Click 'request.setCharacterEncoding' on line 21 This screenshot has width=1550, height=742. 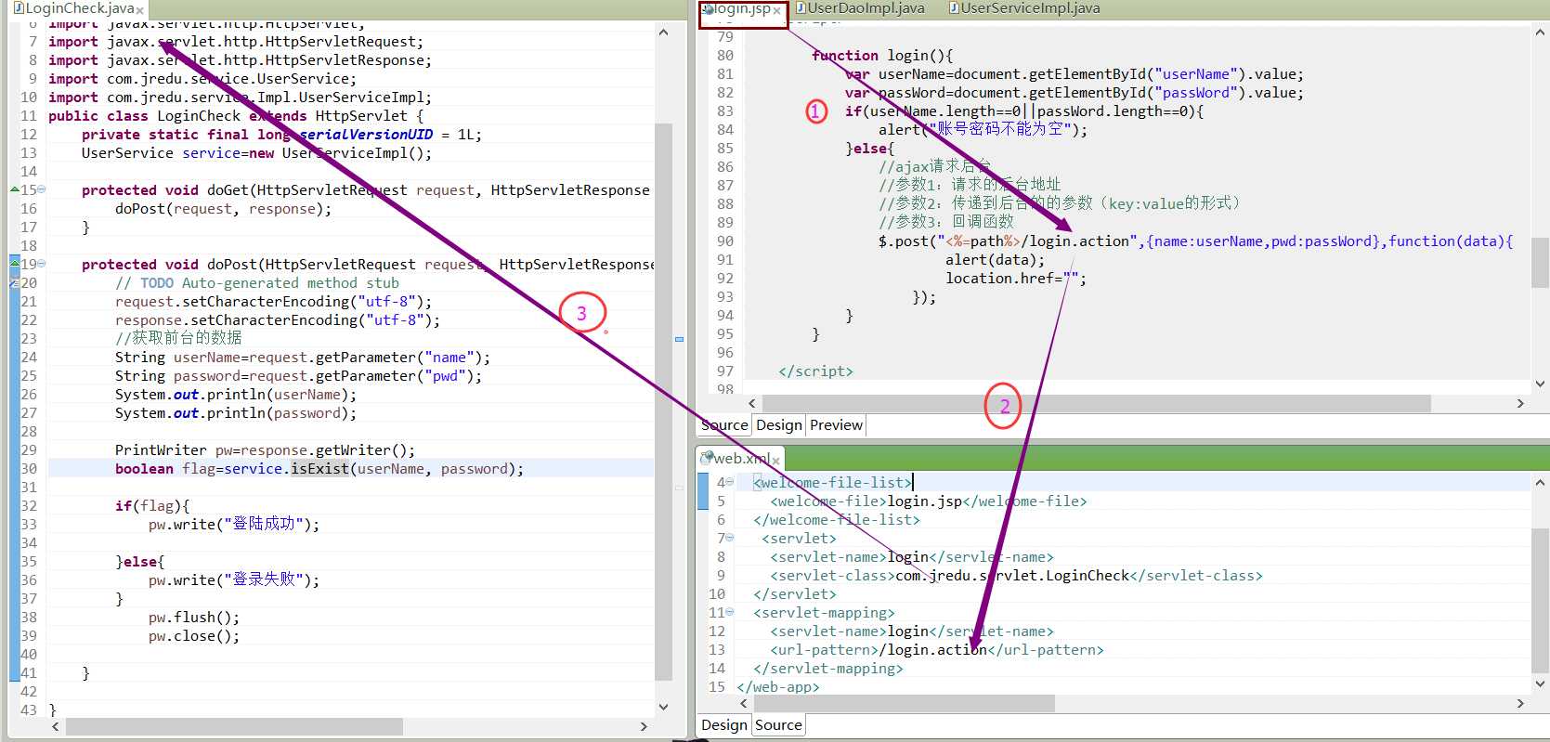(x=232, y=302)
